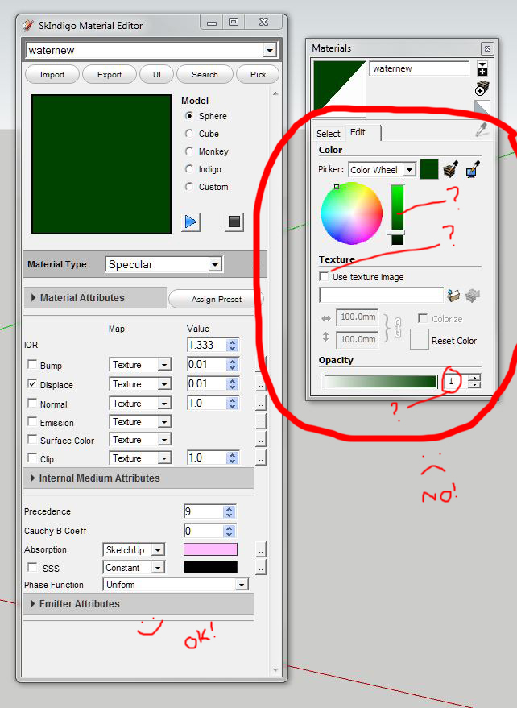Start render preview with blue play icon
The height and width of the screenshot is (708, 517).
tap(191, 222)
